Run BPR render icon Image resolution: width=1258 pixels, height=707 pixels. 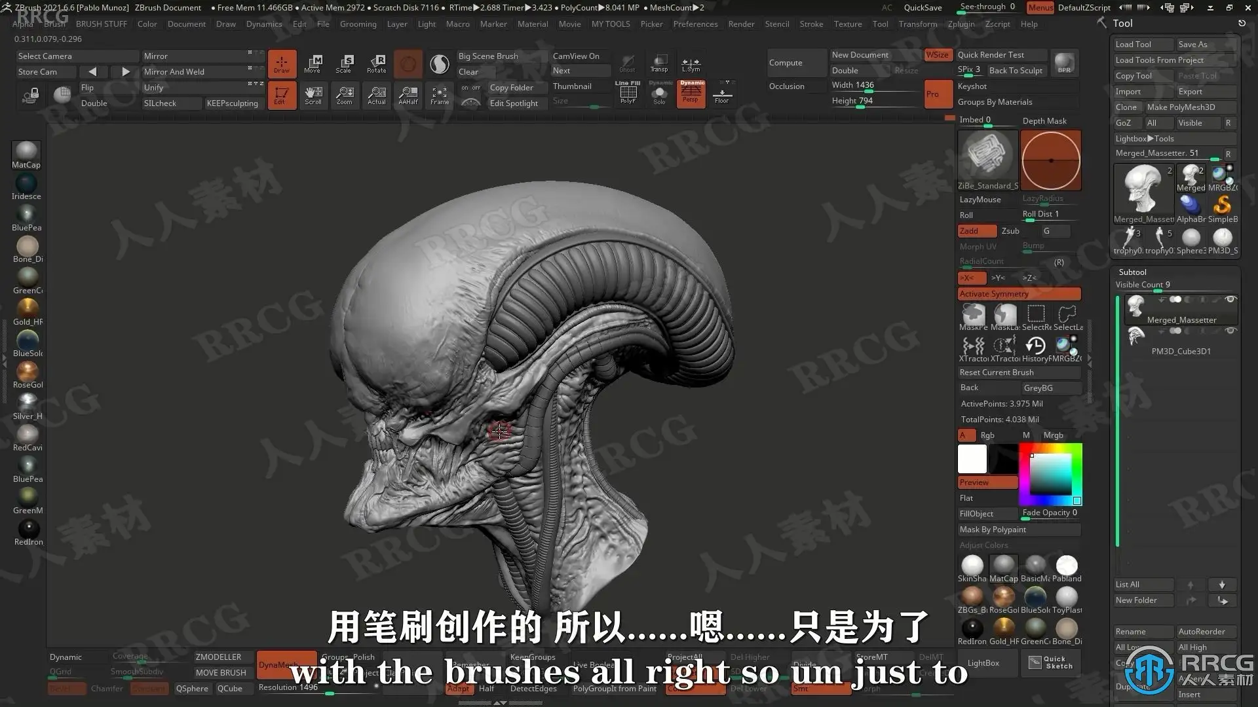[1065, 63]
